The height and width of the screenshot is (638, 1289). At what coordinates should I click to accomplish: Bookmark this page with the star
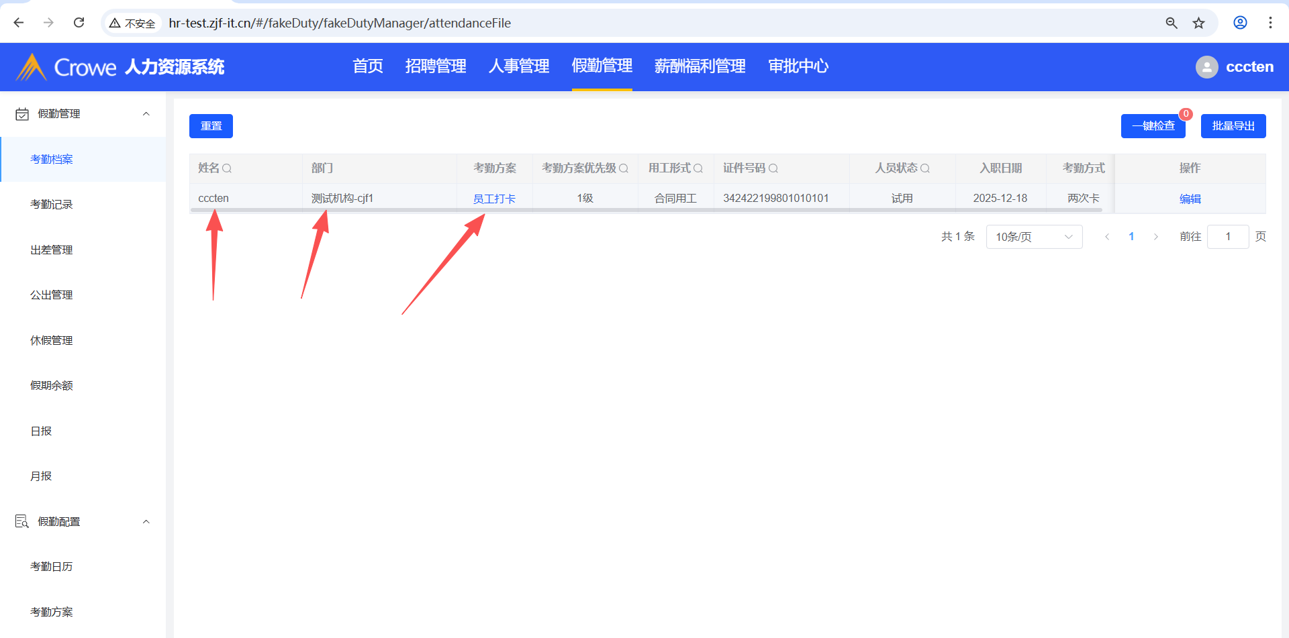click(1198, 23)
